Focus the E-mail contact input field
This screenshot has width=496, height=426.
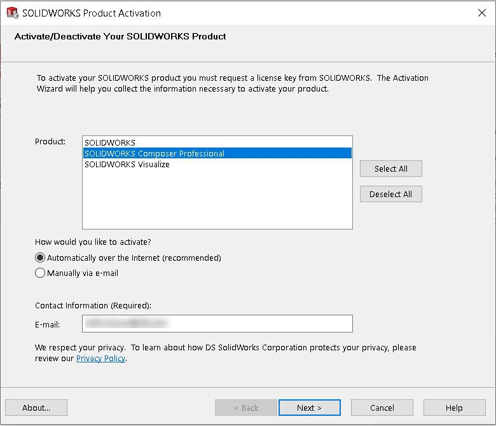click(x=217, y=324)
